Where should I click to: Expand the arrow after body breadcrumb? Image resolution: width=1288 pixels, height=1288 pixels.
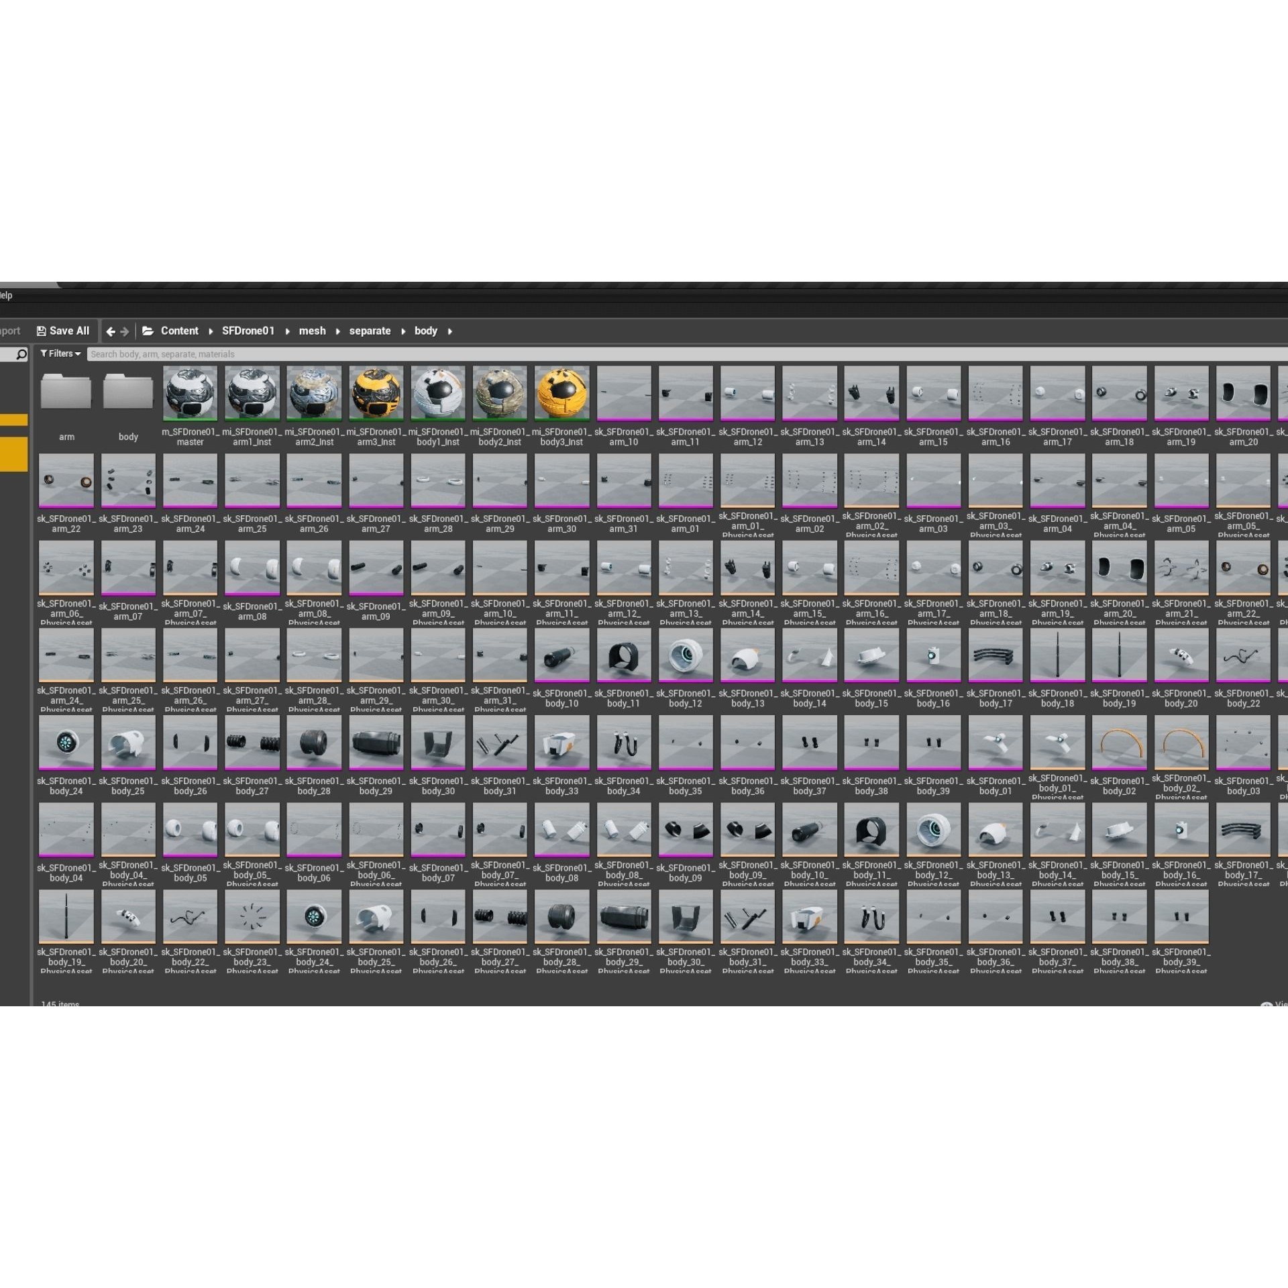coord(449,331)
